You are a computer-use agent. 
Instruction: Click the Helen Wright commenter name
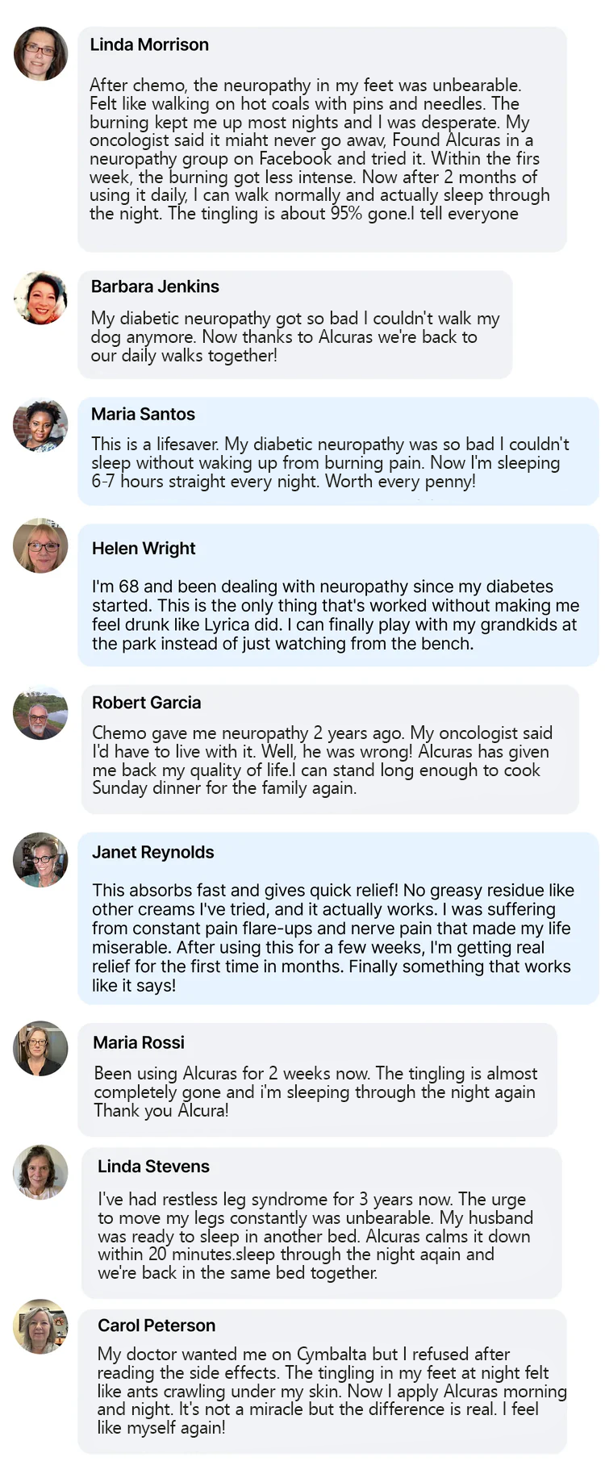pos(144,549)
